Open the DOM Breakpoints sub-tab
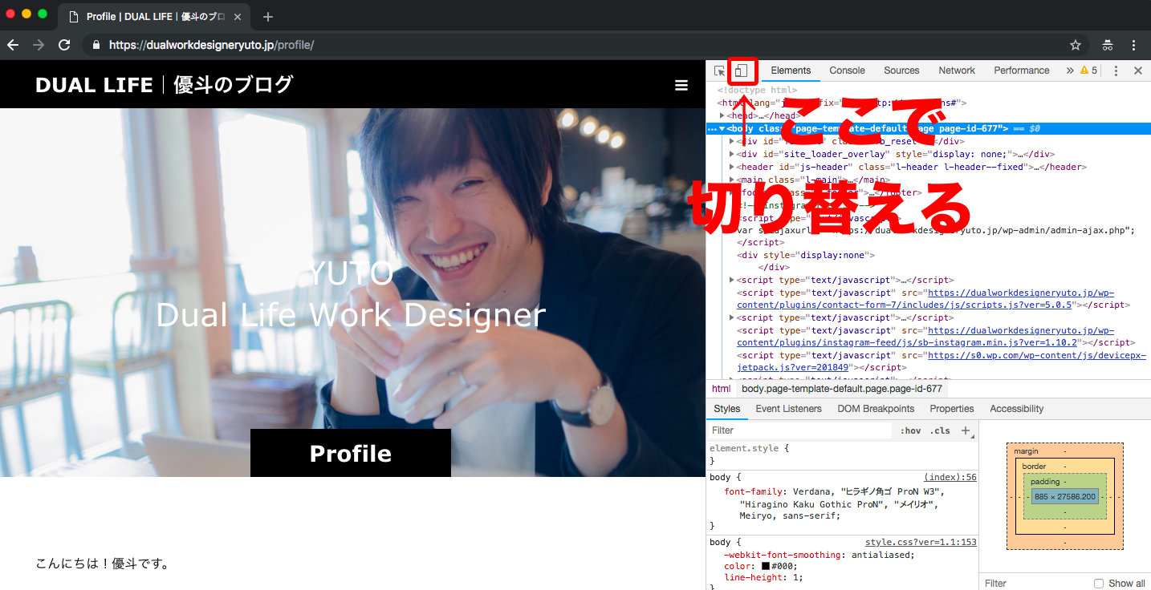 (x=876, y=409)
